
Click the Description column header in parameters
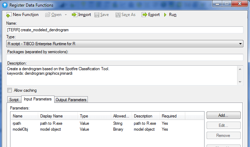click(146, 116)
